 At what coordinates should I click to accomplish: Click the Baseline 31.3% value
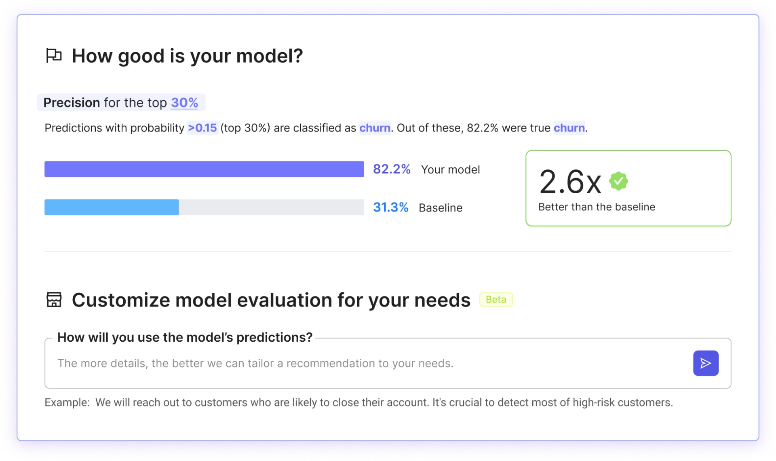tap(390, 207)
